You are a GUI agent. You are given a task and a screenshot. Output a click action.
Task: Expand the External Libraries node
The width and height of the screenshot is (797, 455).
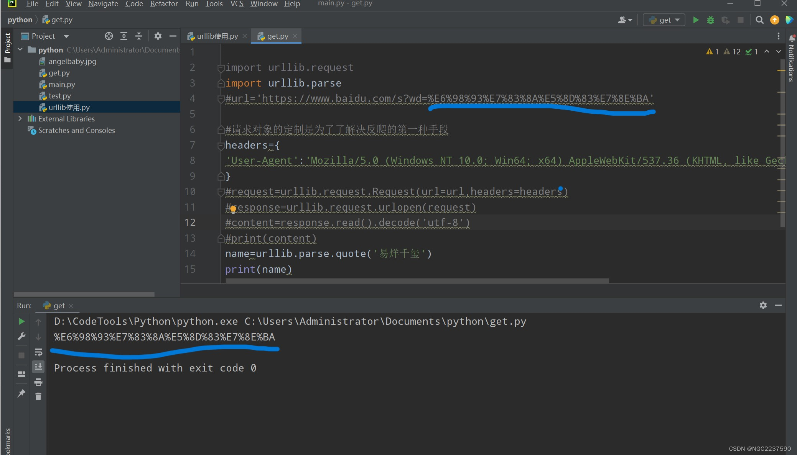pos(20,119)
